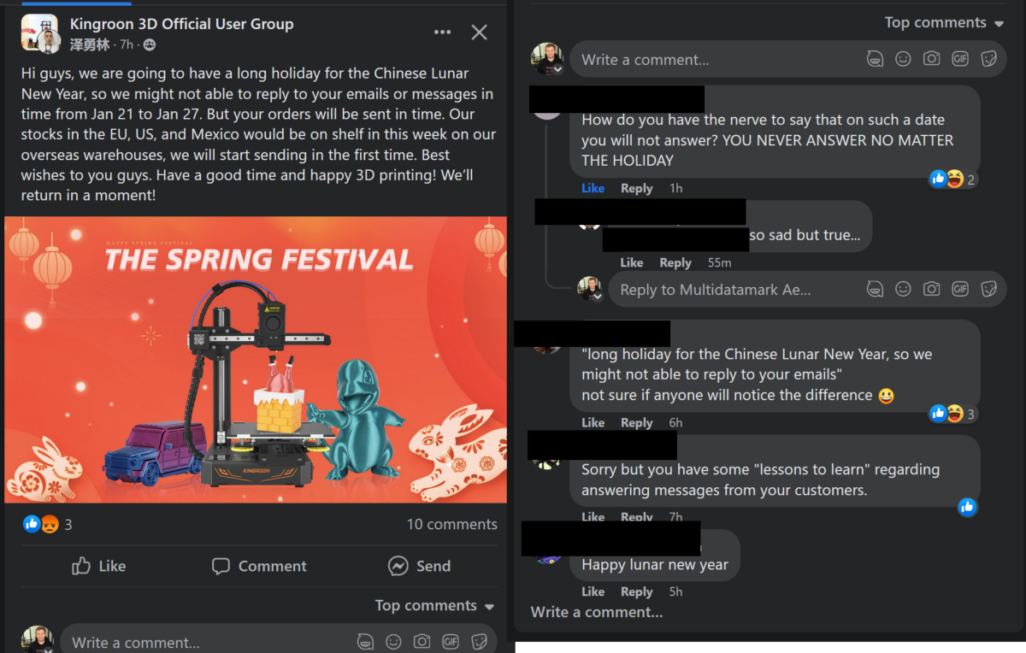The image size is (1026, 653).
Task: Toggle Like on the "Happy lunar new year" comment
Action: (x=593, y=591)
